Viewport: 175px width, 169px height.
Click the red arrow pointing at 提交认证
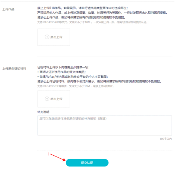[56, 157]
